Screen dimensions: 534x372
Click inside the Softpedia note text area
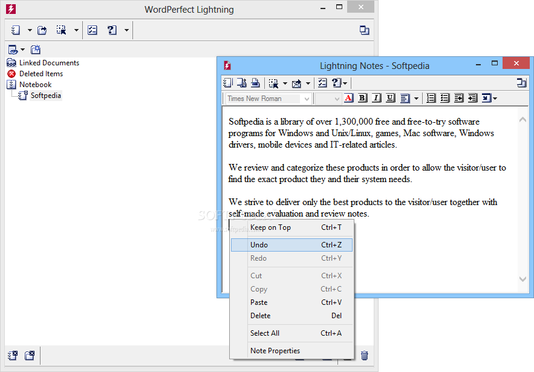click(x=371, y=199)
